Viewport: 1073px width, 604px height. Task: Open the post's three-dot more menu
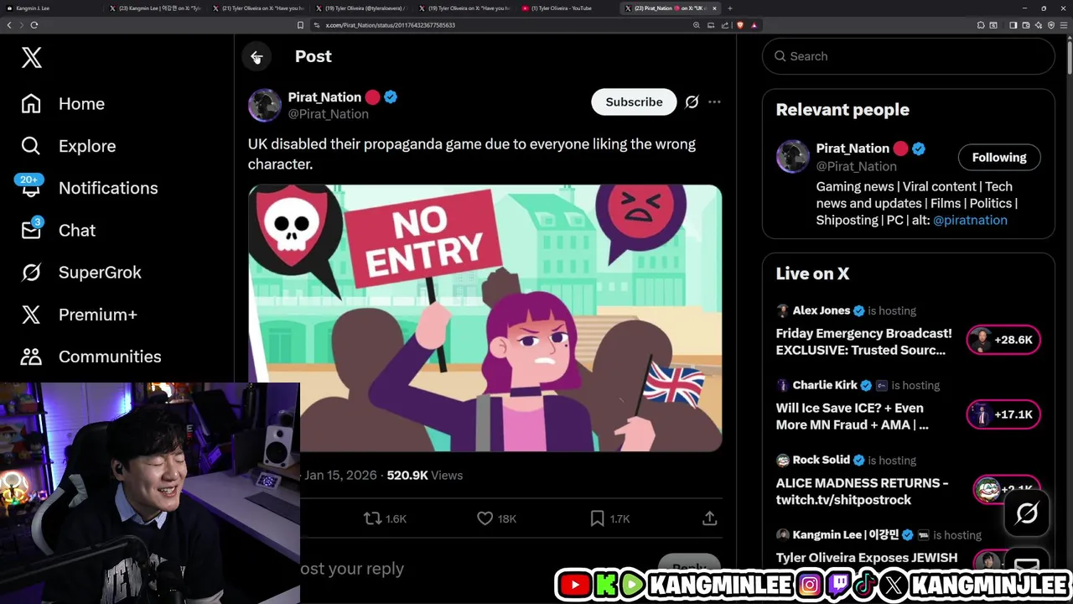[714, 102]
